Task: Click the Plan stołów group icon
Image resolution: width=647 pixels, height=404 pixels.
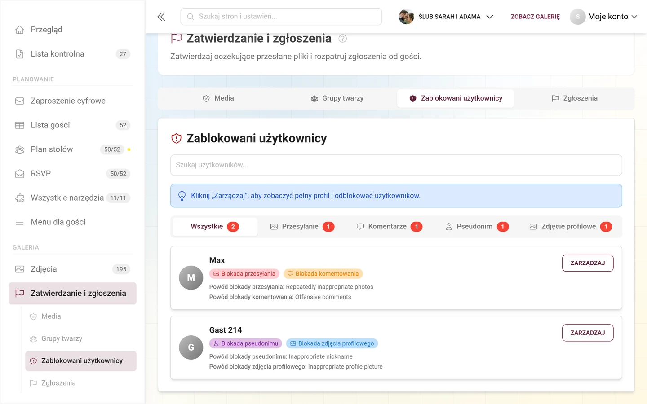Action: click(x=20, y=149)
